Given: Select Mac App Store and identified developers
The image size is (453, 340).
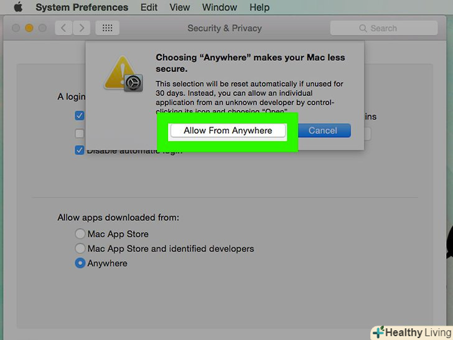Looking at the screenshot, I should [x=80, y=248].
